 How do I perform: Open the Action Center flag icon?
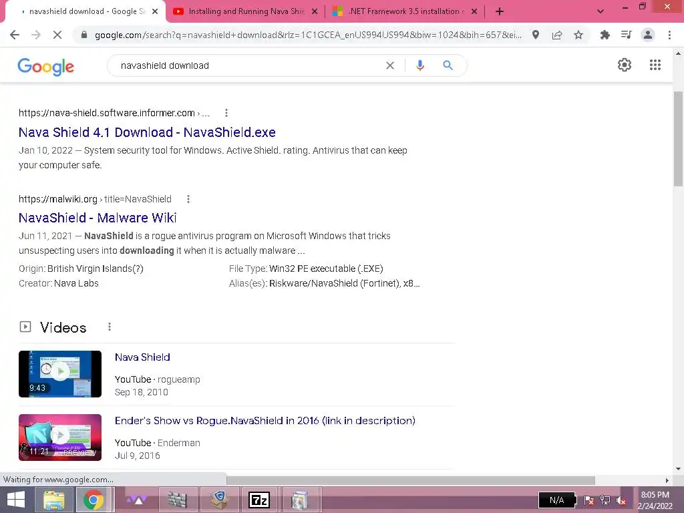pos(589,500)
